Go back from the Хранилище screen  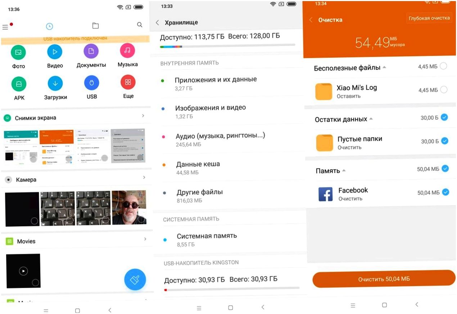[x=157, y=22]
